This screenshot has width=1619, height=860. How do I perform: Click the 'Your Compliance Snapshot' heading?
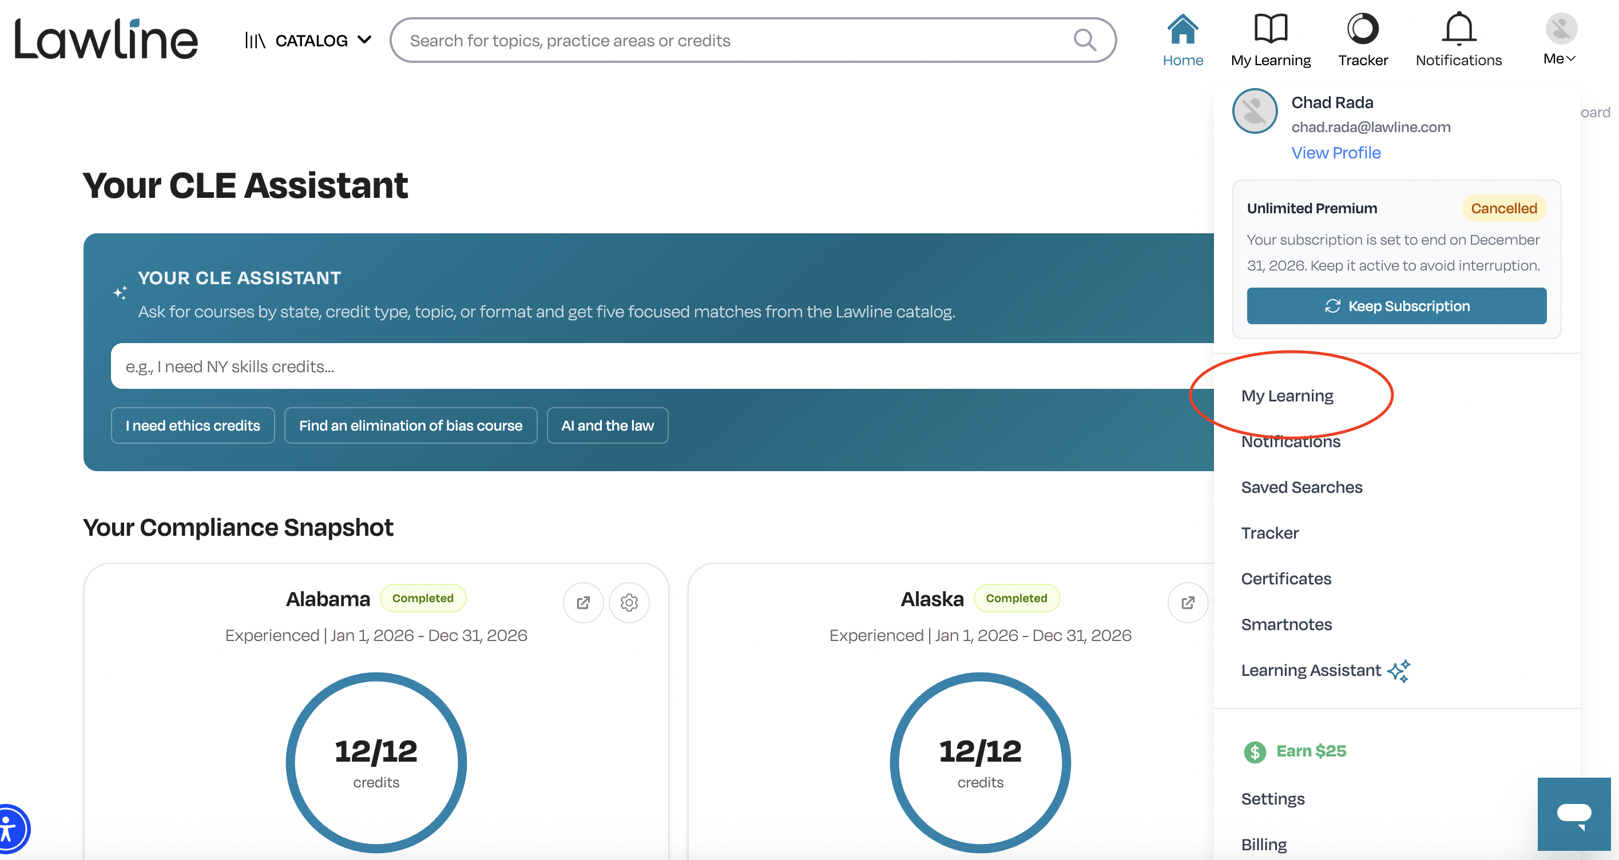237,528
